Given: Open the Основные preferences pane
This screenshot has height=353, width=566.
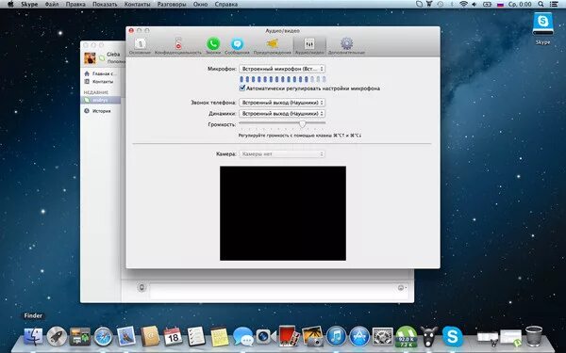Looking at the screenshot, I should point(140,46).
